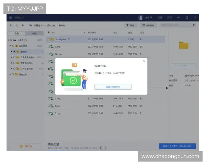The image size is (206, 165).
Task: Click the green folder illustration in the dialog
Action: tap(71, 78)
